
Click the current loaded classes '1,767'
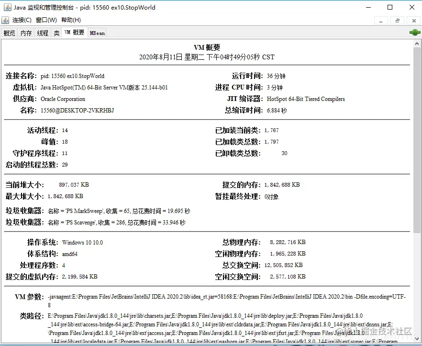[x=272, y=130]
